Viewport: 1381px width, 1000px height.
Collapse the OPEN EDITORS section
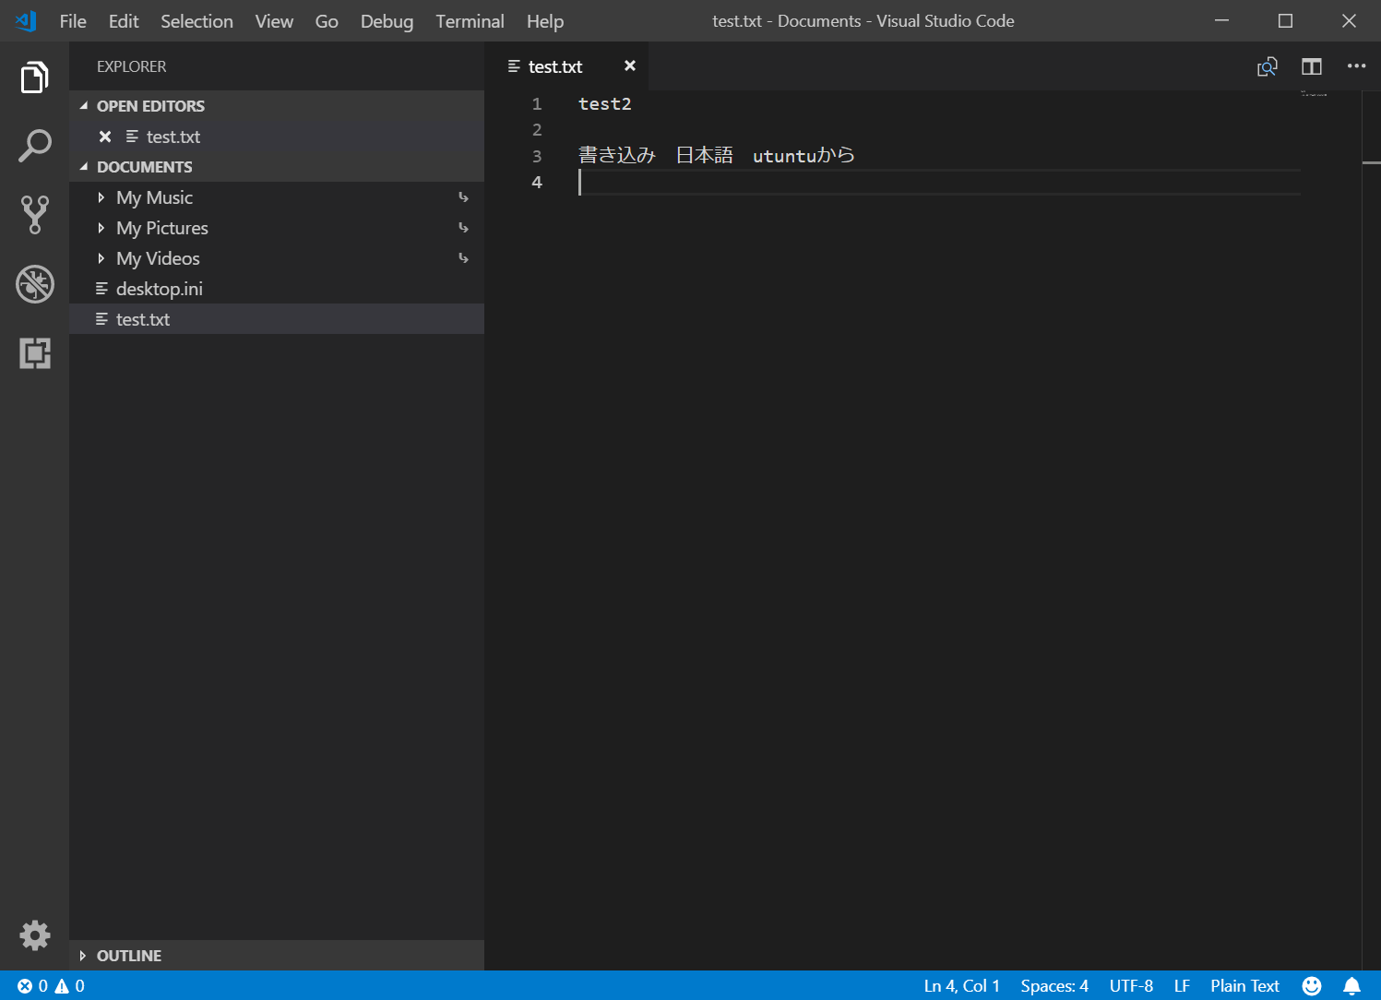point(149,106)
